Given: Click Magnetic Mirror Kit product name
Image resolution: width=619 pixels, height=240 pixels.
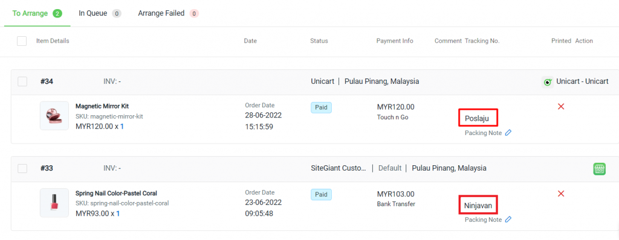Looking at the screenshot, I should (x=102, y=106).
